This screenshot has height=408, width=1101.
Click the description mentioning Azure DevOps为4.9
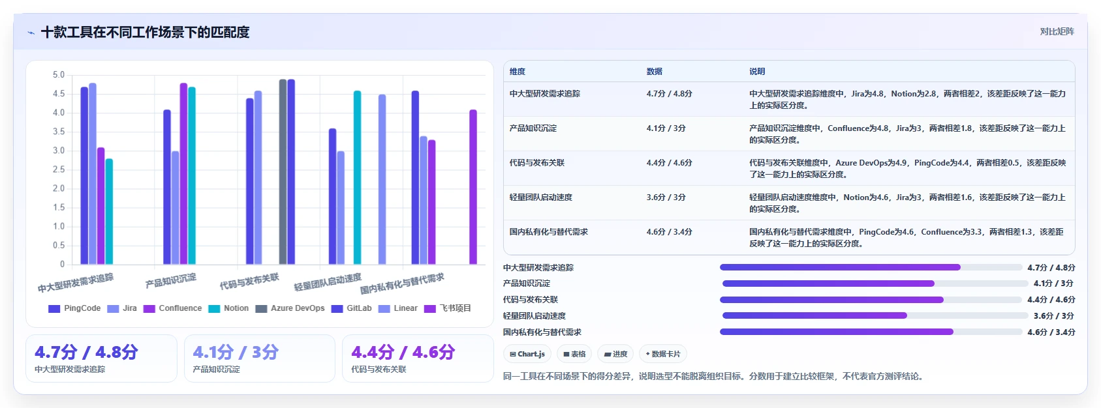[x=908, y=169]
